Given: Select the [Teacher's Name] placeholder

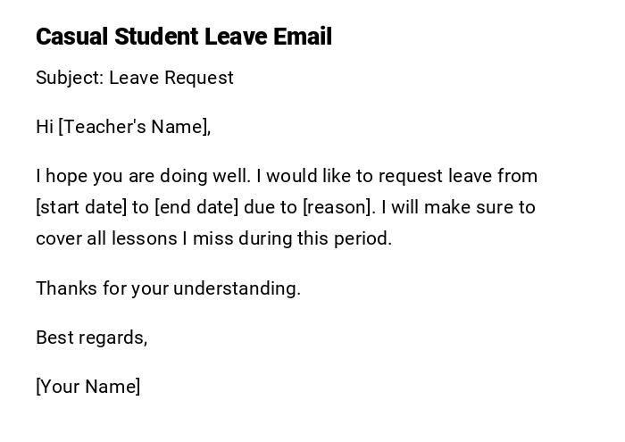Looking at the screenshot, I should point(133,127).
